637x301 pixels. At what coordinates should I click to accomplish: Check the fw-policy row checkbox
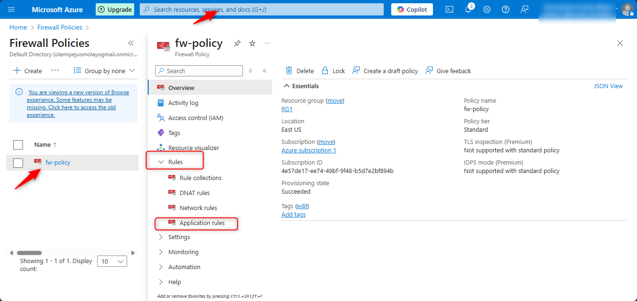pos(18,163)
